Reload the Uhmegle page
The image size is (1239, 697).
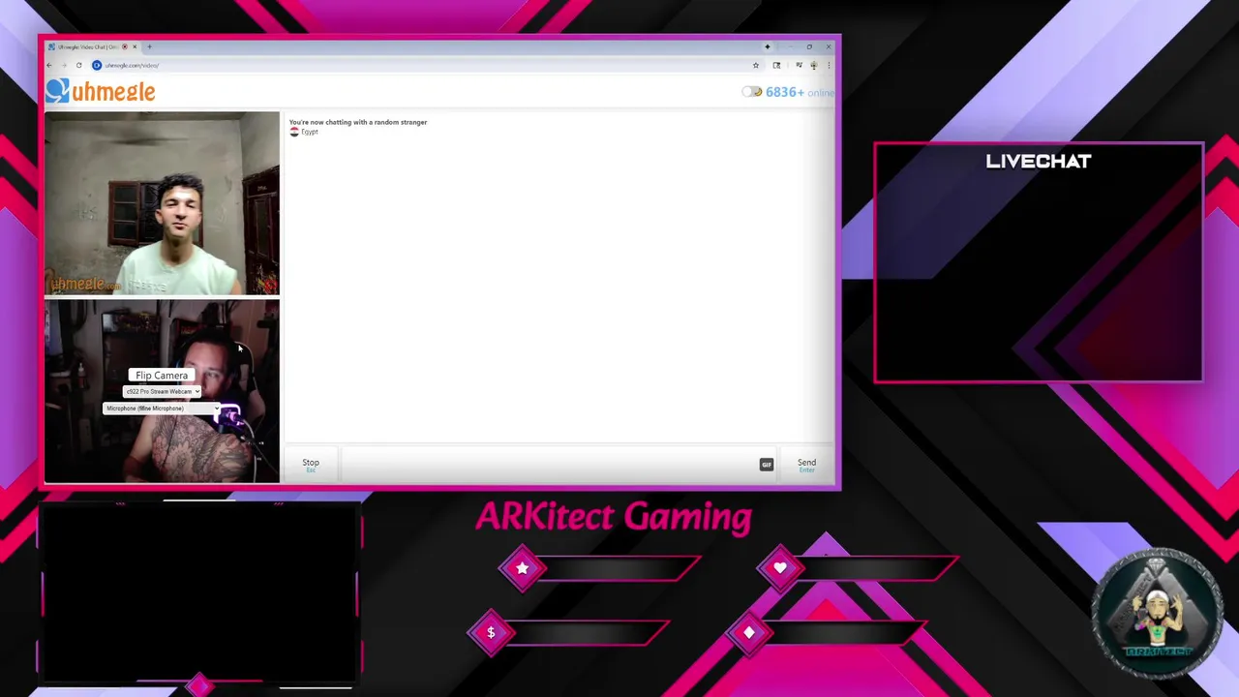[78, 65]
